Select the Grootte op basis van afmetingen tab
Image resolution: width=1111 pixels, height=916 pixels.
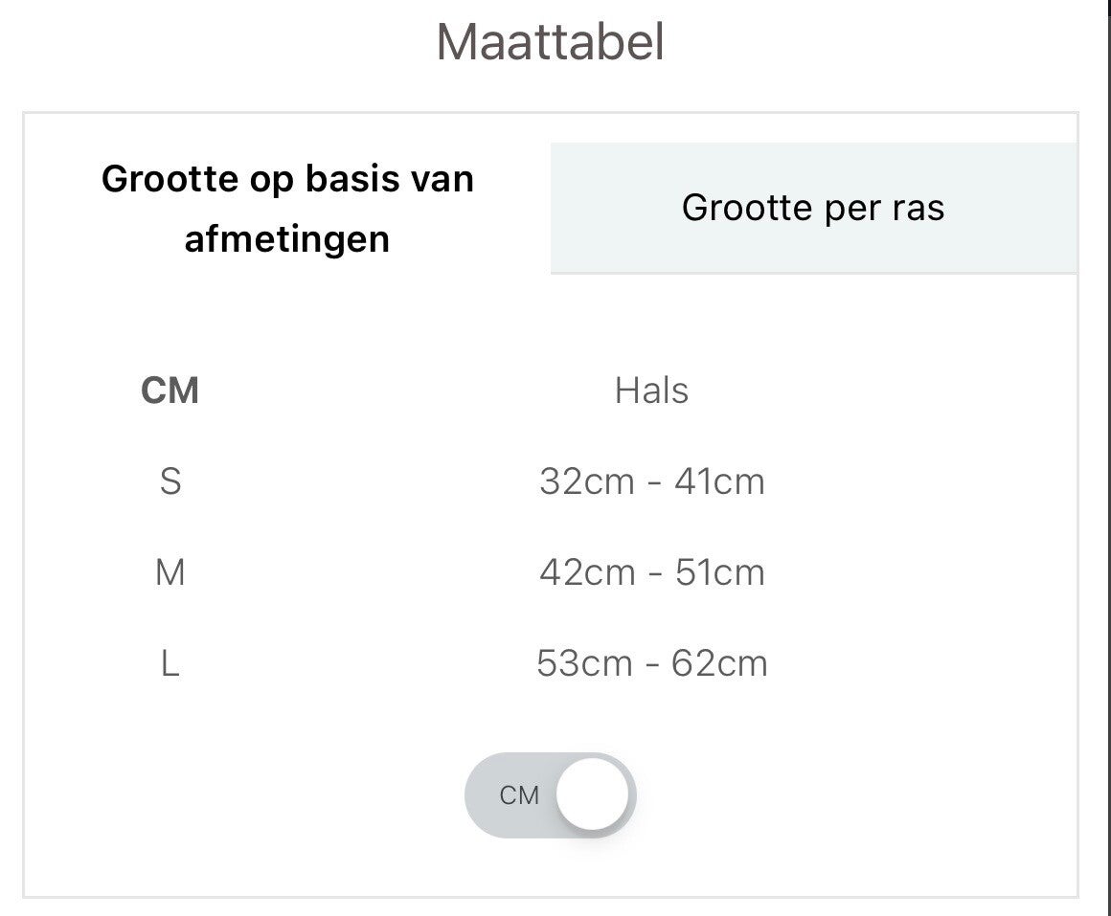point(287,208)
